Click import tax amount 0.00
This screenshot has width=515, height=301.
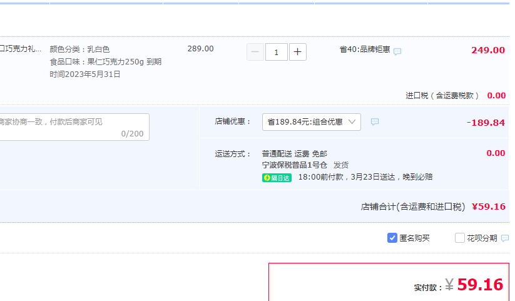[496, 96]
